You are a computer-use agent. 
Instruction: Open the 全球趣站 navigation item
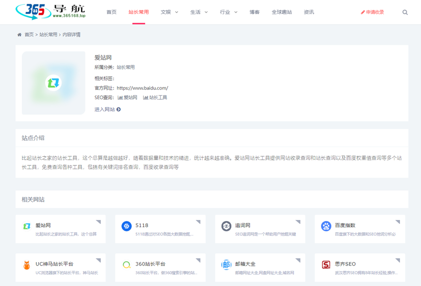point(281,12)
